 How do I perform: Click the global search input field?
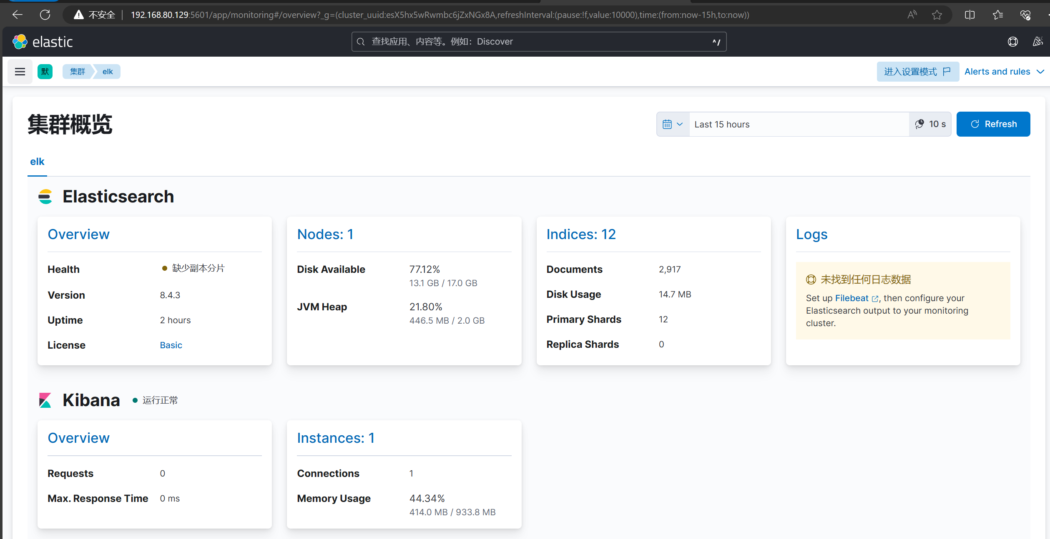click(x=538, y=41)
